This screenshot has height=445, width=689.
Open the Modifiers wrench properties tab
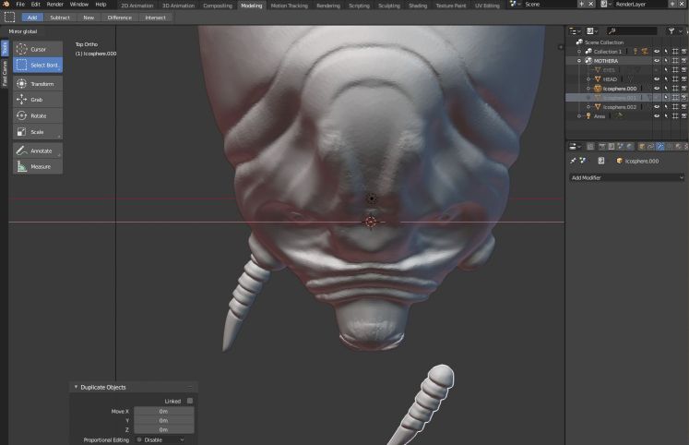pyautogui.click(x=659, y=147)
